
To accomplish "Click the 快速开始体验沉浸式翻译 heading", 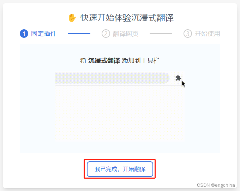I will point(127,18).
